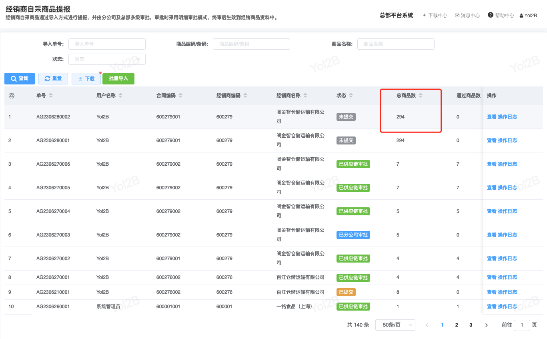Open 操作日志 for order AG2306210001
Screen dimensions: 547x339
click(507, 292)
